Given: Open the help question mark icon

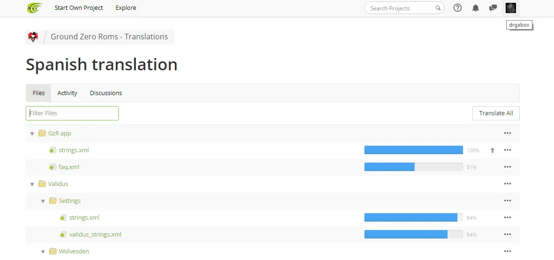Looking at the screenshot, I should pos(457,8).
